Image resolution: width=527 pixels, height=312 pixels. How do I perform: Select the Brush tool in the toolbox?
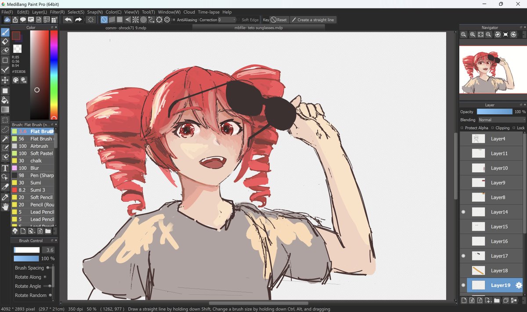(x=5, y=32)
